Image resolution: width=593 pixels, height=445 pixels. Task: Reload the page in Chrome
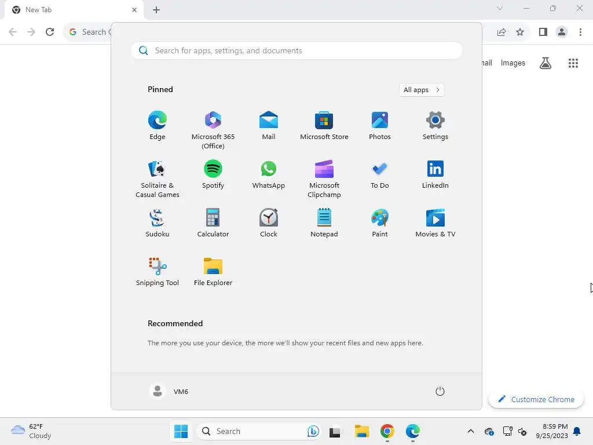click(50, 32)
